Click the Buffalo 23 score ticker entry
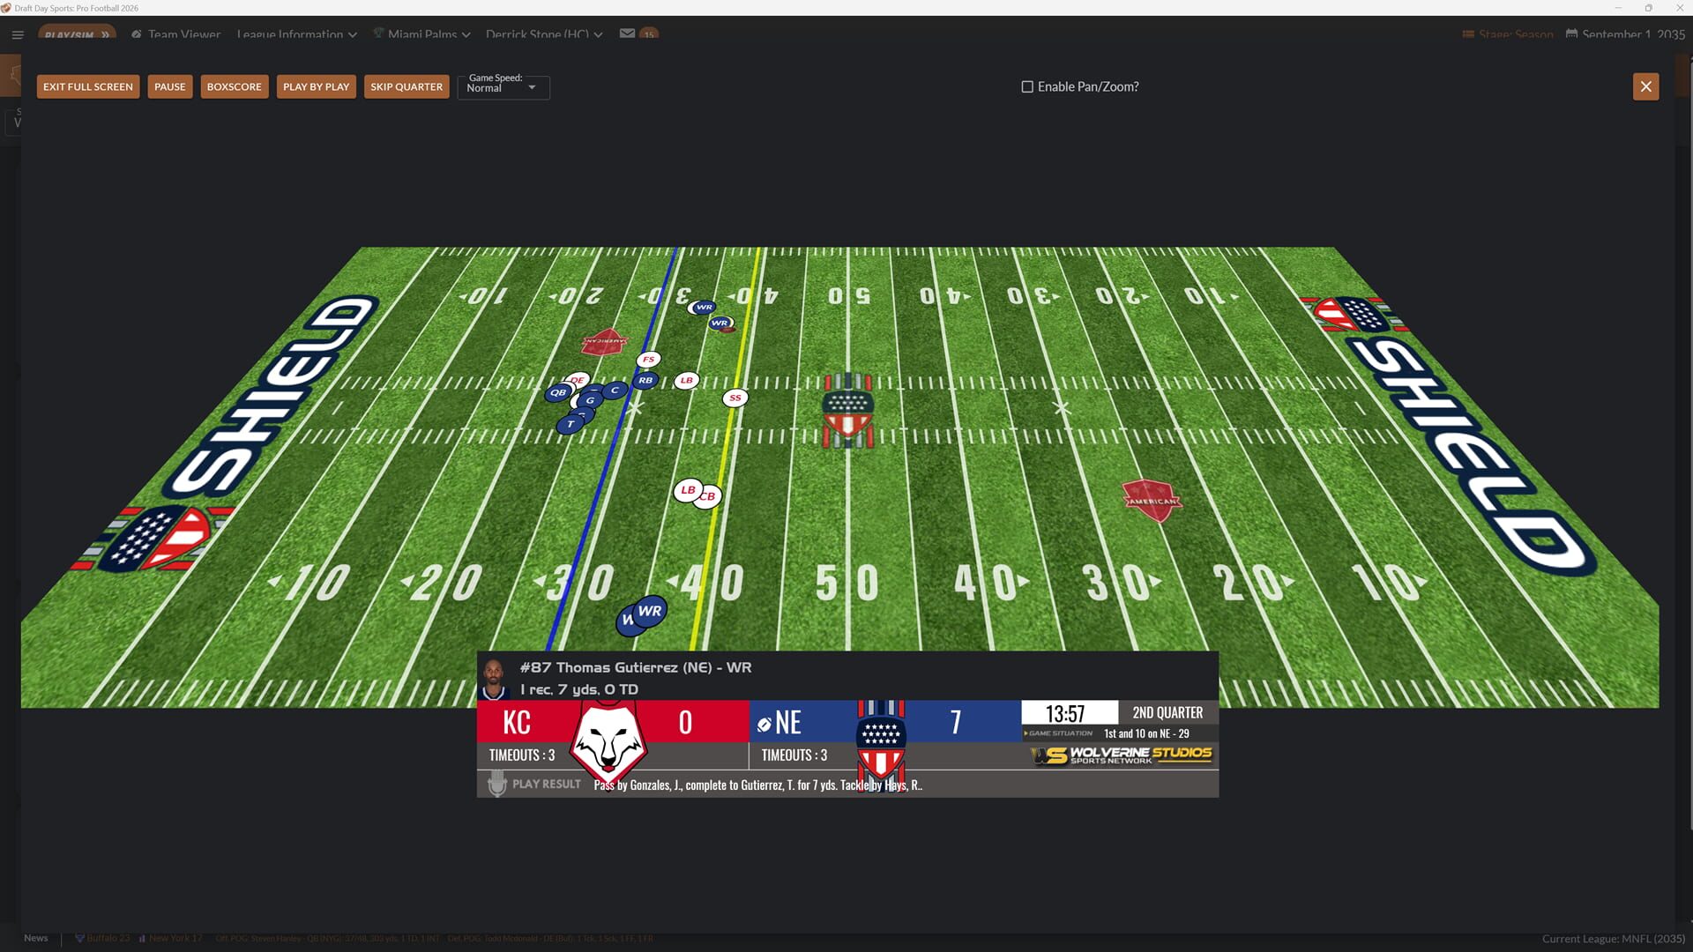The image size is (1693, 952). pyautogui.click(x=103, y=938)
